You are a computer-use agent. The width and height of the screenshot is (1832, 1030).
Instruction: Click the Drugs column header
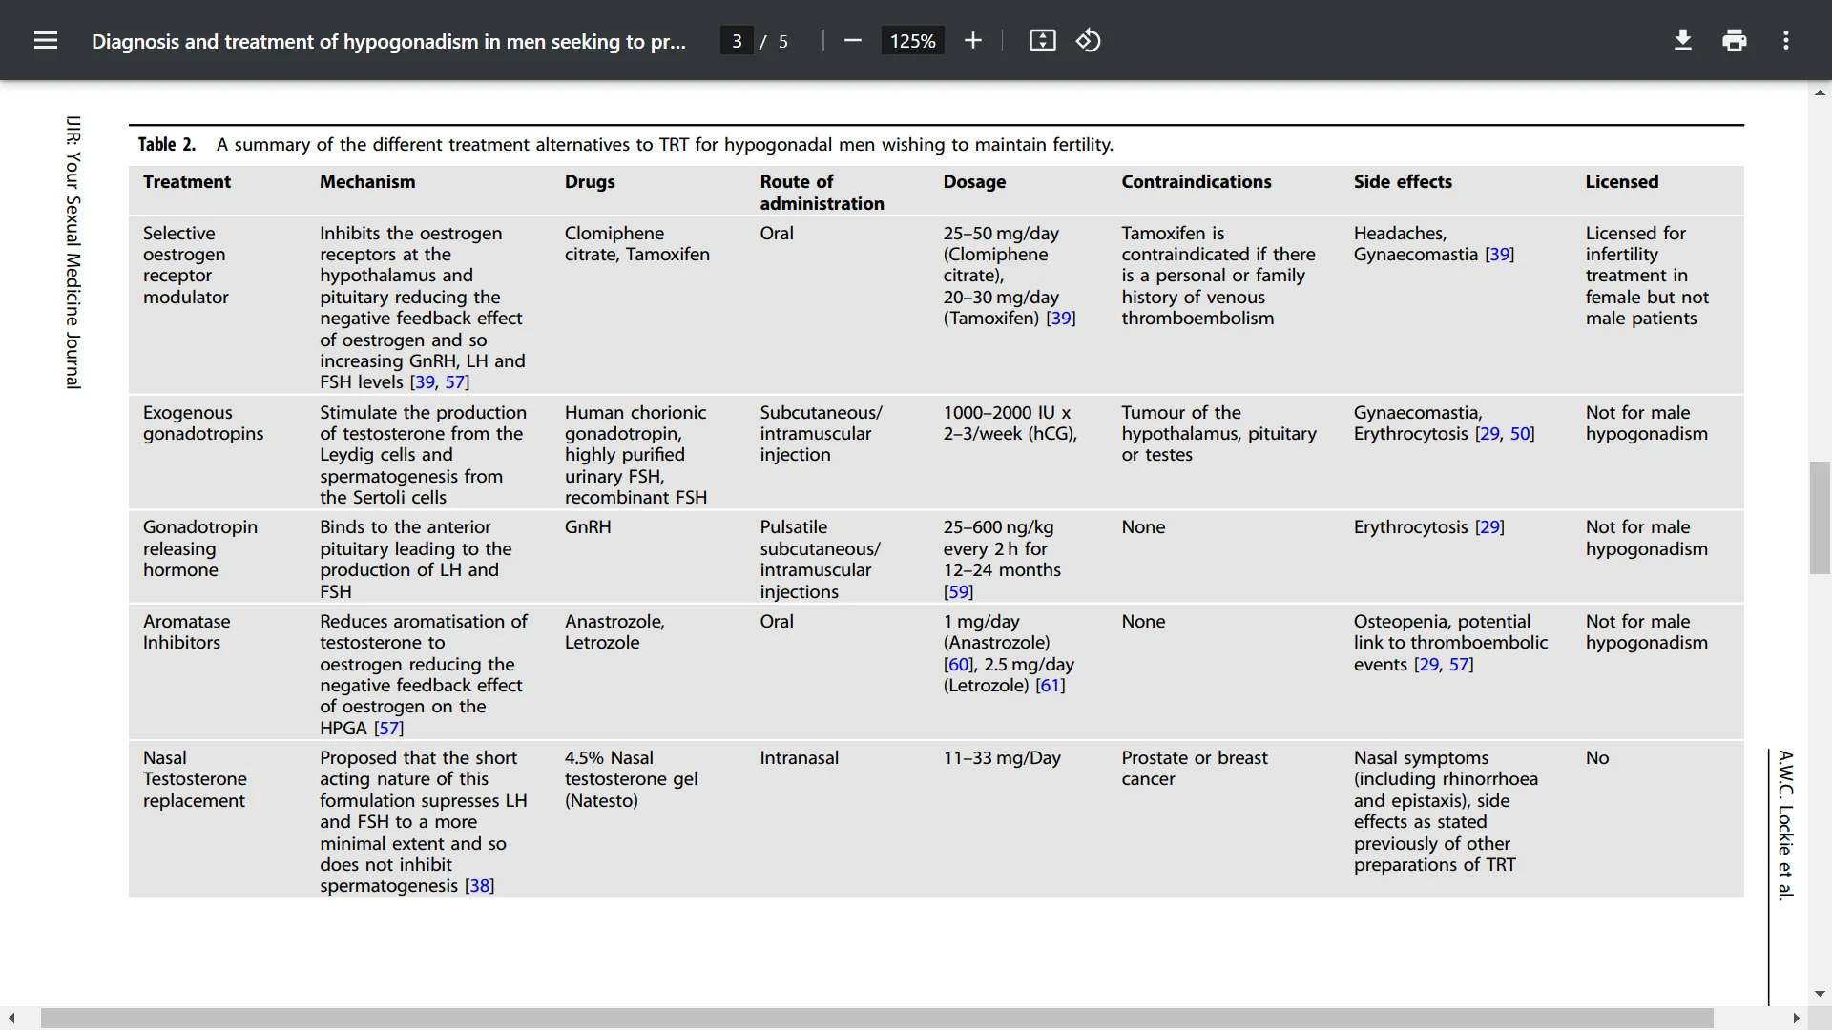coord(590,182)
